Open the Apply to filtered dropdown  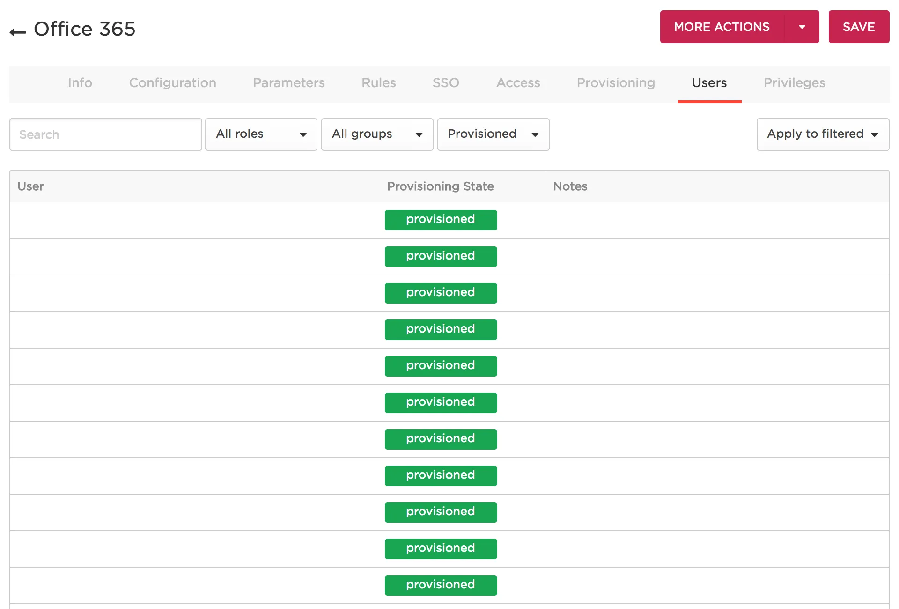[x=822, y=134]
